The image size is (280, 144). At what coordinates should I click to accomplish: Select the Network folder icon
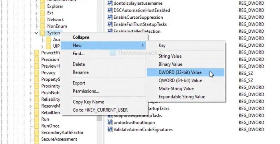click(x=42, y=20)
